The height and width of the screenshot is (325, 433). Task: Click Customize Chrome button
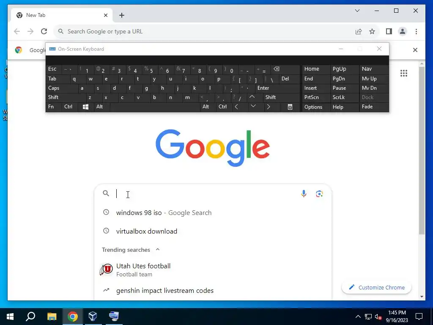tap(376, 287)
